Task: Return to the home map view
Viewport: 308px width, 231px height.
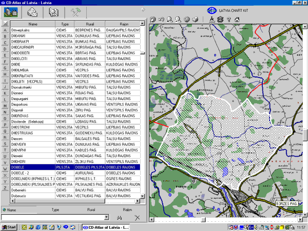Action: [237, 20]
